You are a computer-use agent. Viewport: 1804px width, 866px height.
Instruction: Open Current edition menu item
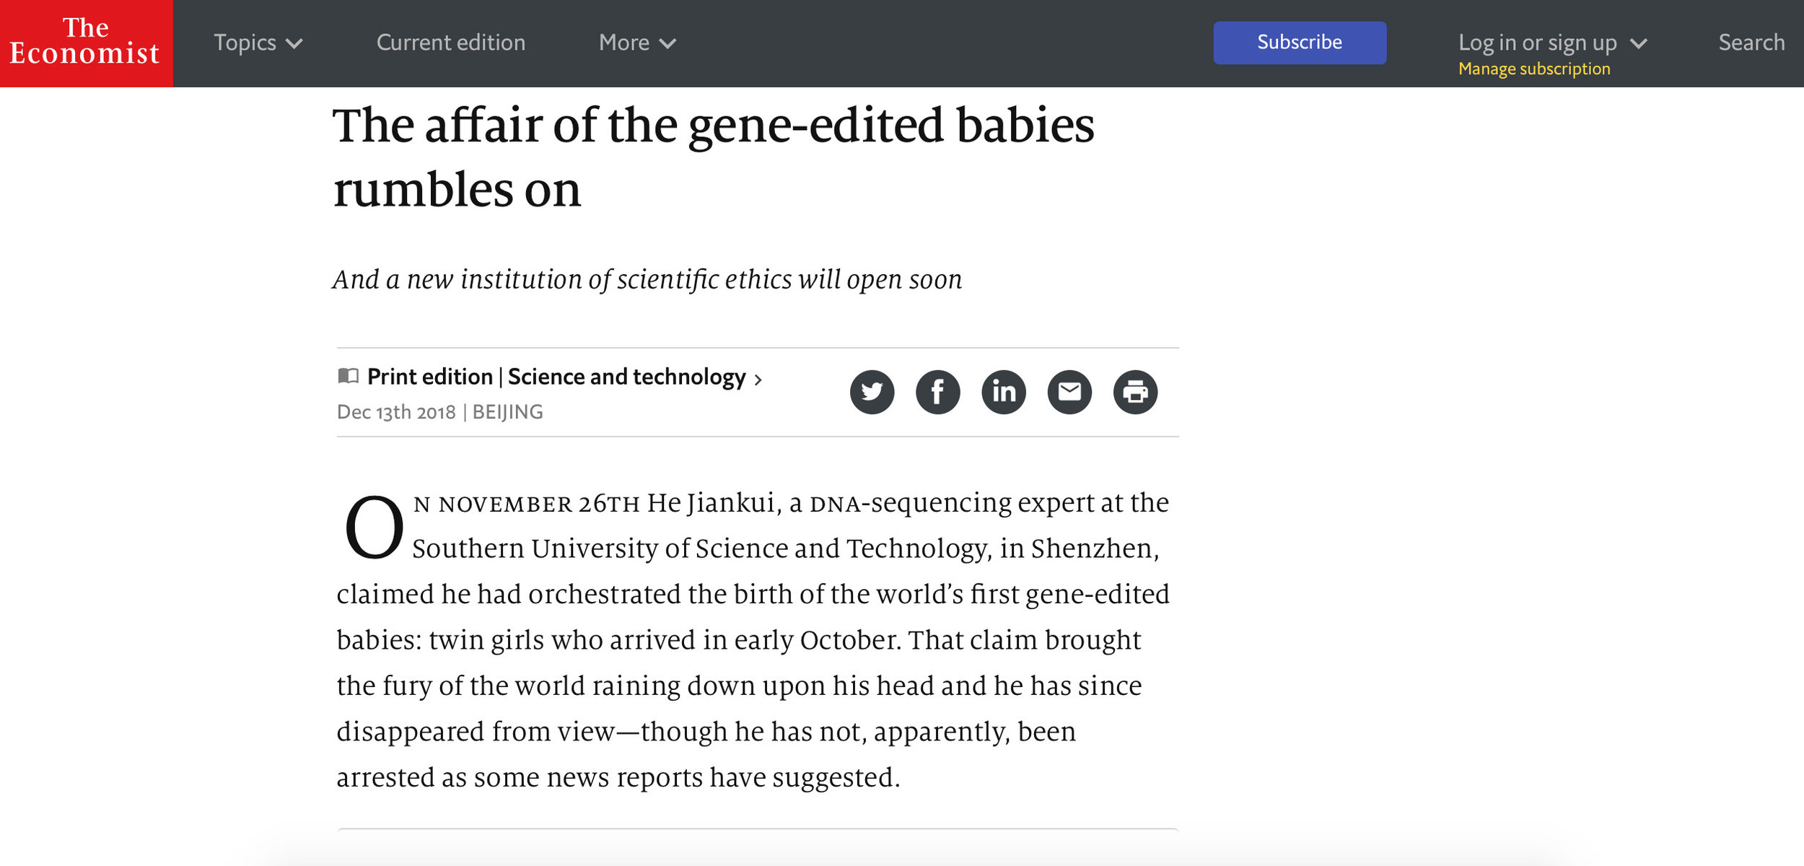point(450,43)
